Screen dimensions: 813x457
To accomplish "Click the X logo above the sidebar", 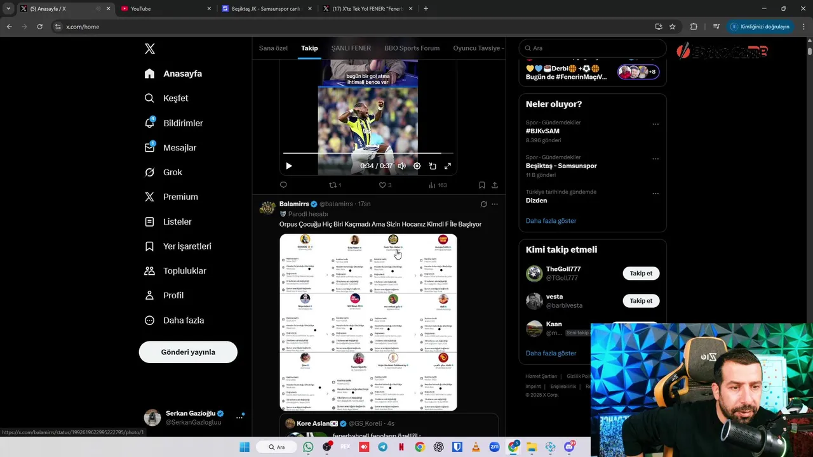I will [x=149, y=49].
